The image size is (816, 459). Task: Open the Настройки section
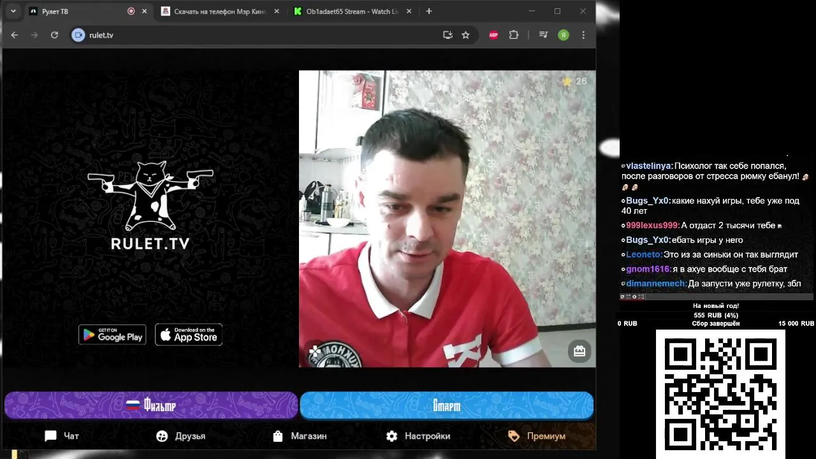[418, 436]
